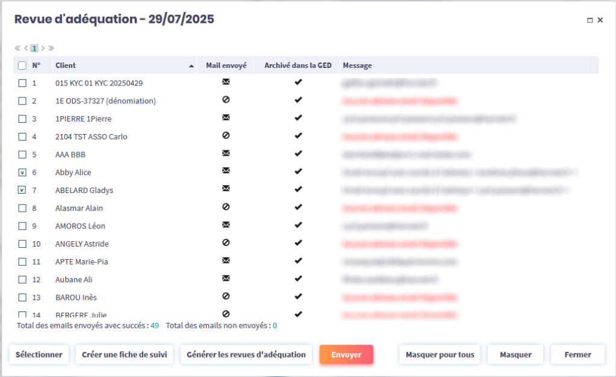Click envelope icon in 1PIERRE 1Pierre row
This screenshot has height=377, width=616.
pos(226,118)
